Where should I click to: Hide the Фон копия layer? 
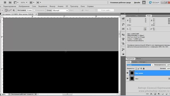click(x=127, y=73)
